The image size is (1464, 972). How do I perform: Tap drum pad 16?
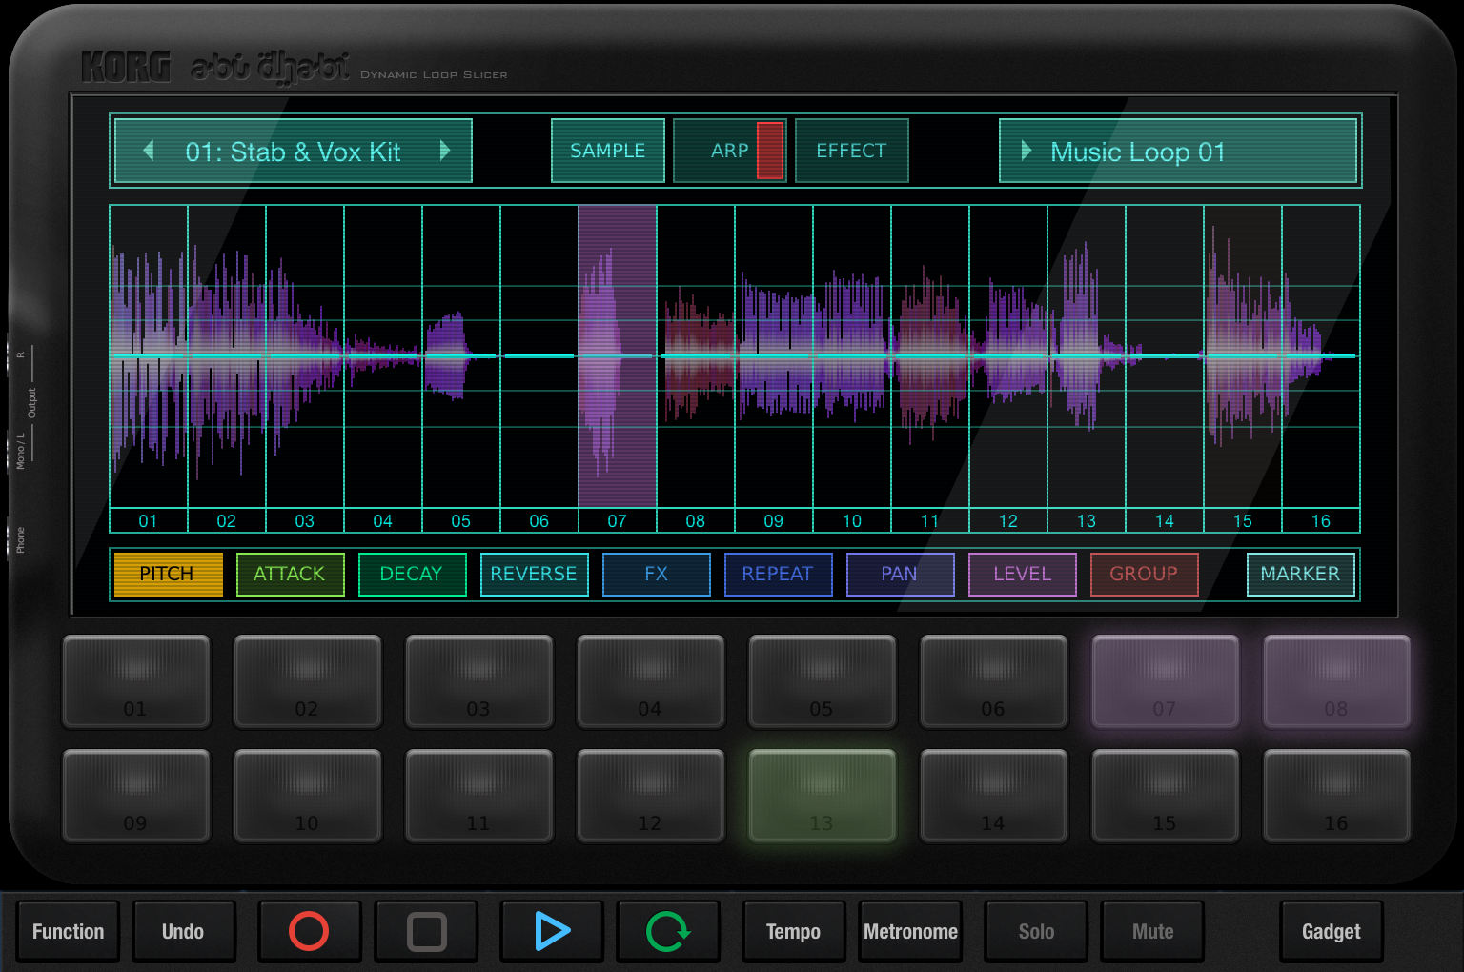1337,796
